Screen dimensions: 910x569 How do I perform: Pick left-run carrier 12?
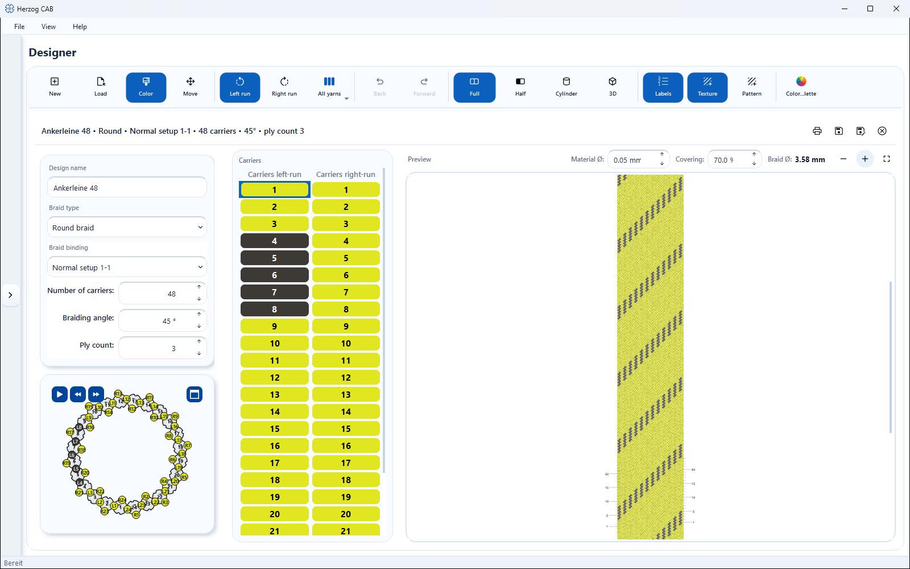pos(275,377)
